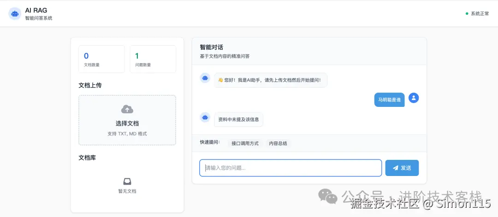
Task: Choose the 内容总结 quick question
Action: point(278,143)
